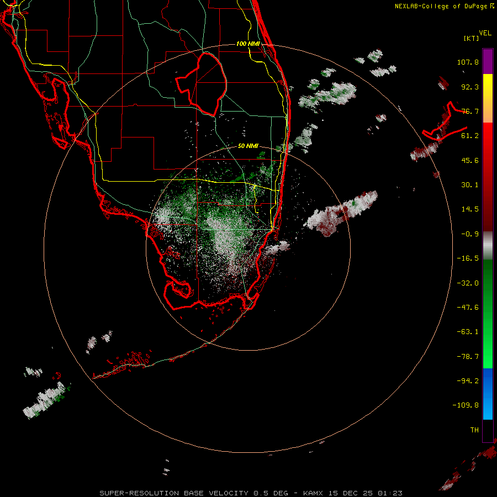The image size is (497, 497).
Task: Click the [KT] units label
Action: (x=472, y=38)
